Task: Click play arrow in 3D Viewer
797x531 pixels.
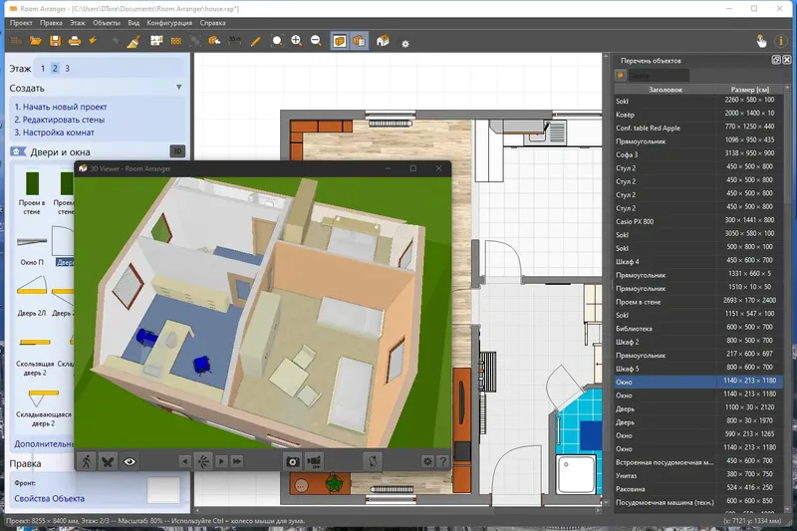Action: point(221,461)
